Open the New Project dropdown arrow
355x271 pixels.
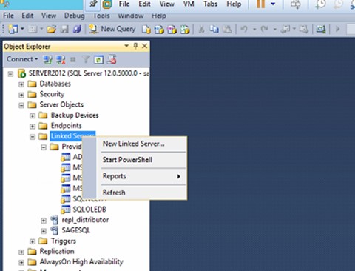[22, 29]
